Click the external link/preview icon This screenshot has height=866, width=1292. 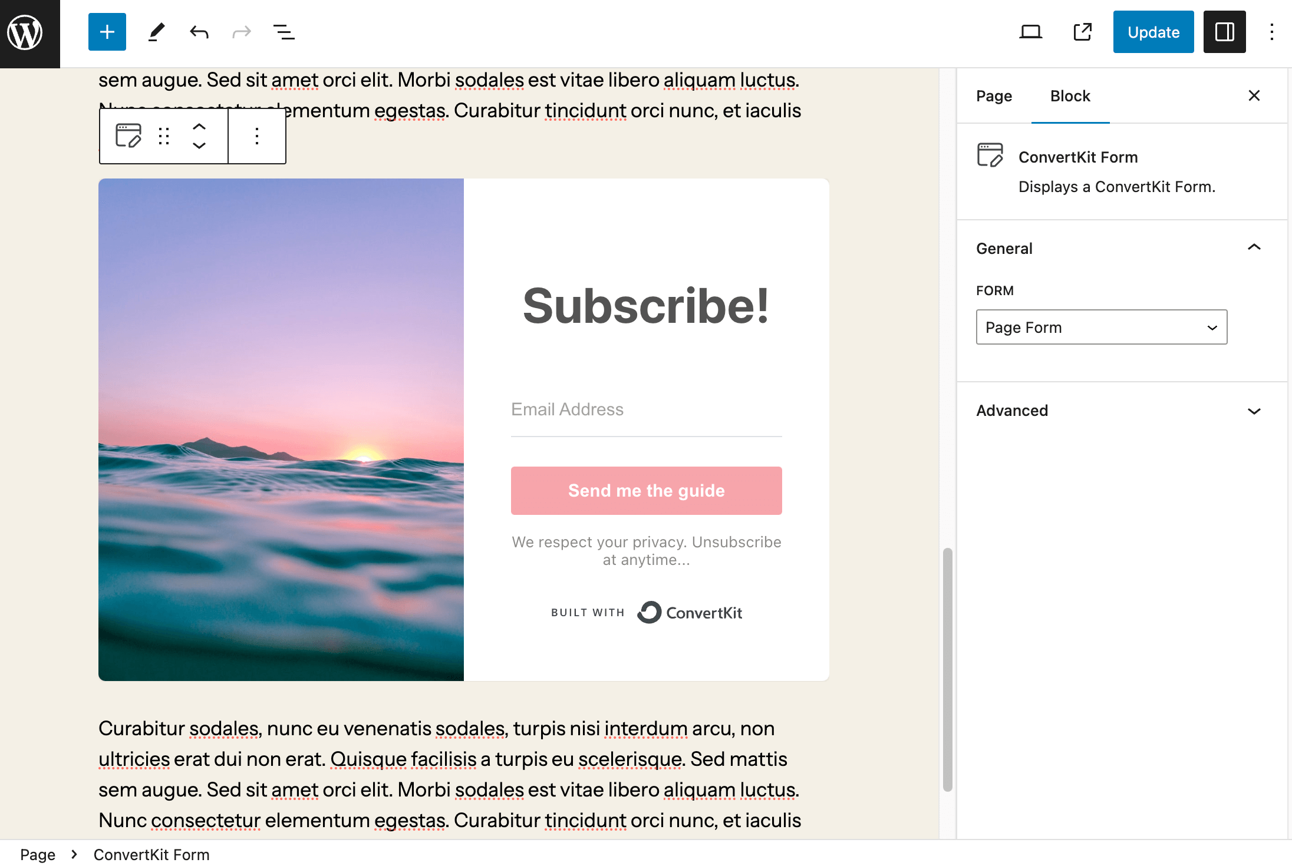point(1082,32)
